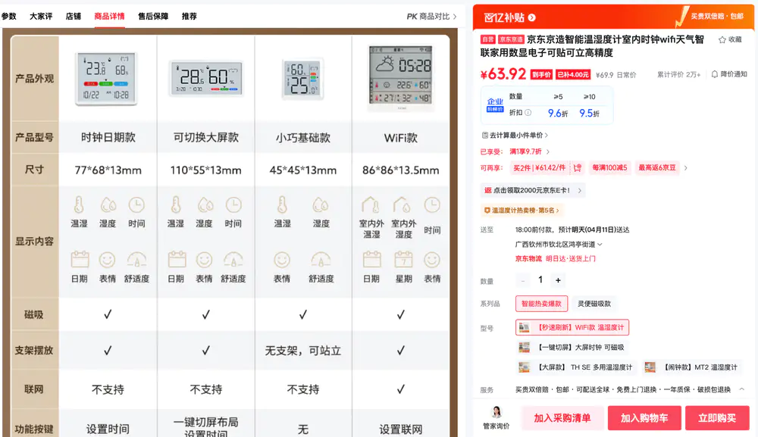Click the 已补4.00元 subsidy tag

573,75
